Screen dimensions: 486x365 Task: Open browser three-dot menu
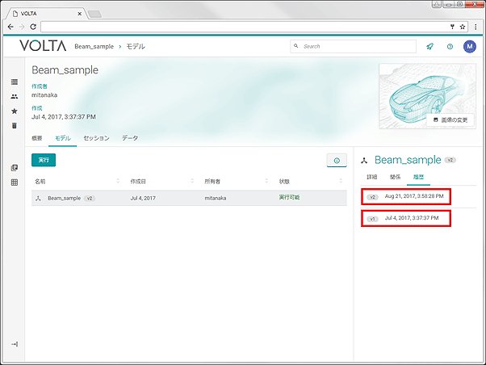476,27
